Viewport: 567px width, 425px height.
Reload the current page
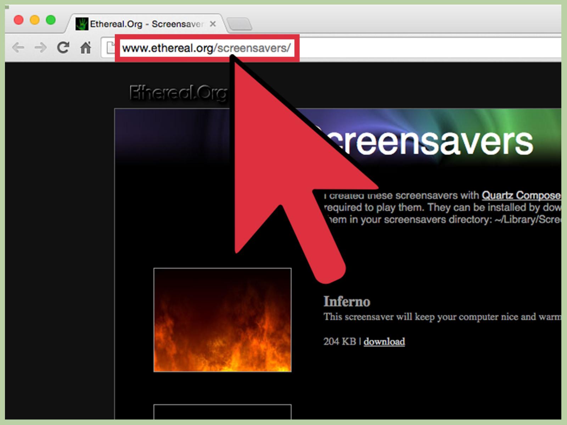pyautogui.click(x=64, y=47)
